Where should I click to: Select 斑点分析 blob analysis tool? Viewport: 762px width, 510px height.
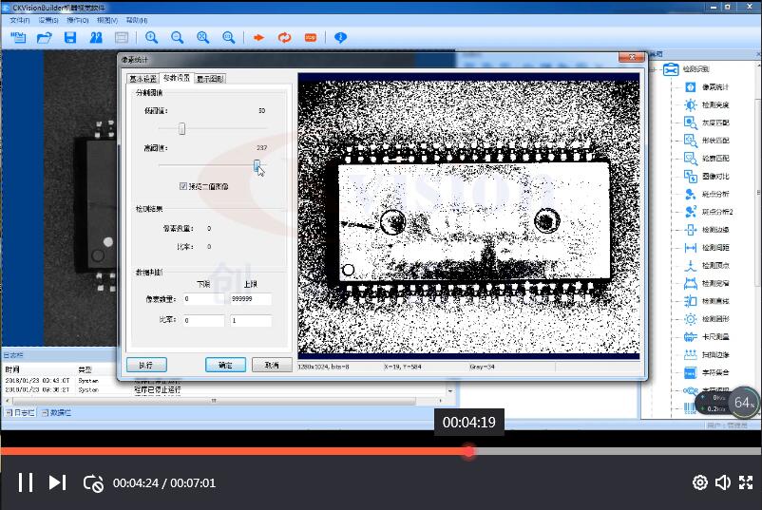(x=707, y=194)
